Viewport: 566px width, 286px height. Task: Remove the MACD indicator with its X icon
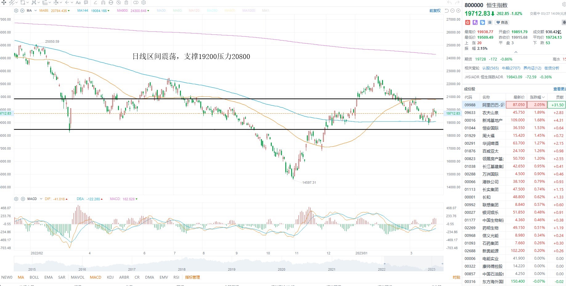coord(23,199)
